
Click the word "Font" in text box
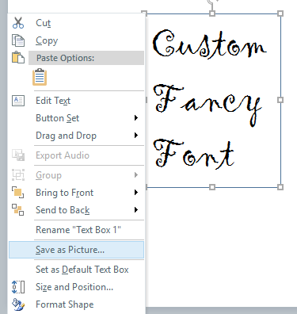194,154
